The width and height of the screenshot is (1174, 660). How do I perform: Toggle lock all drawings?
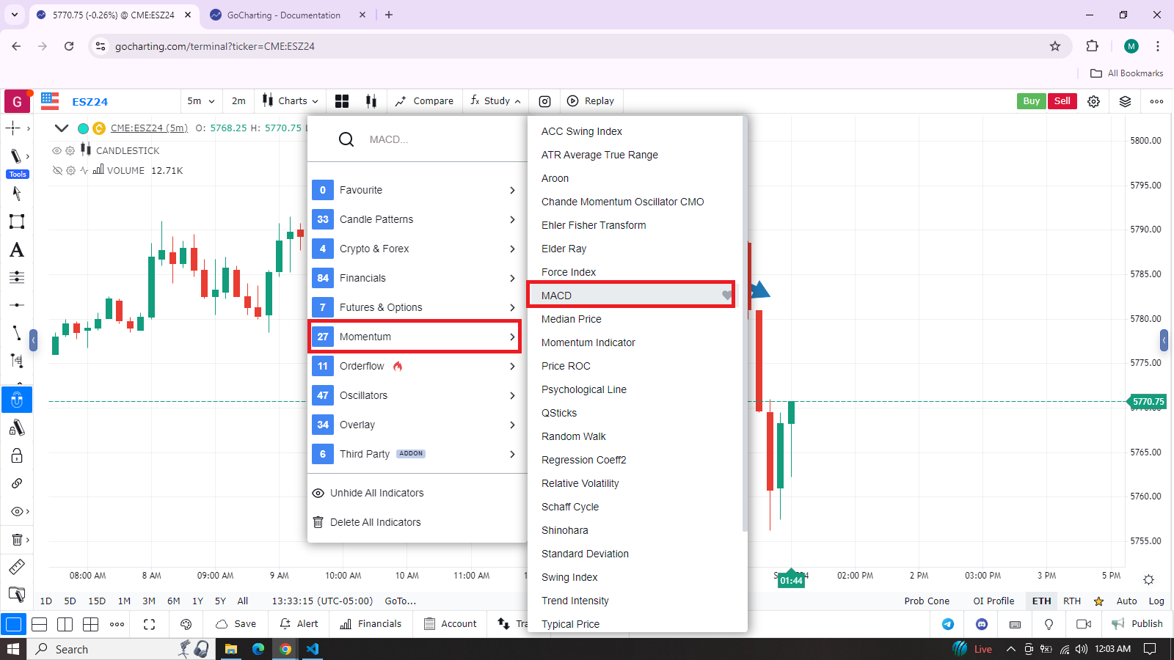coord(17,455)
